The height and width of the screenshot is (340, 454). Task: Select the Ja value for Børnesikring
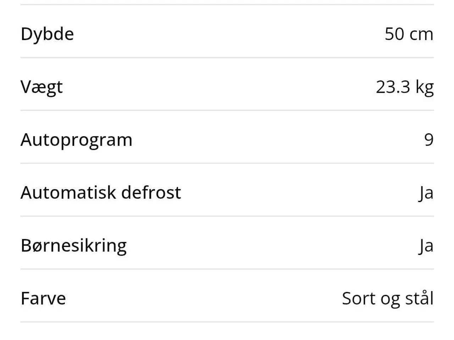(426, 246)
